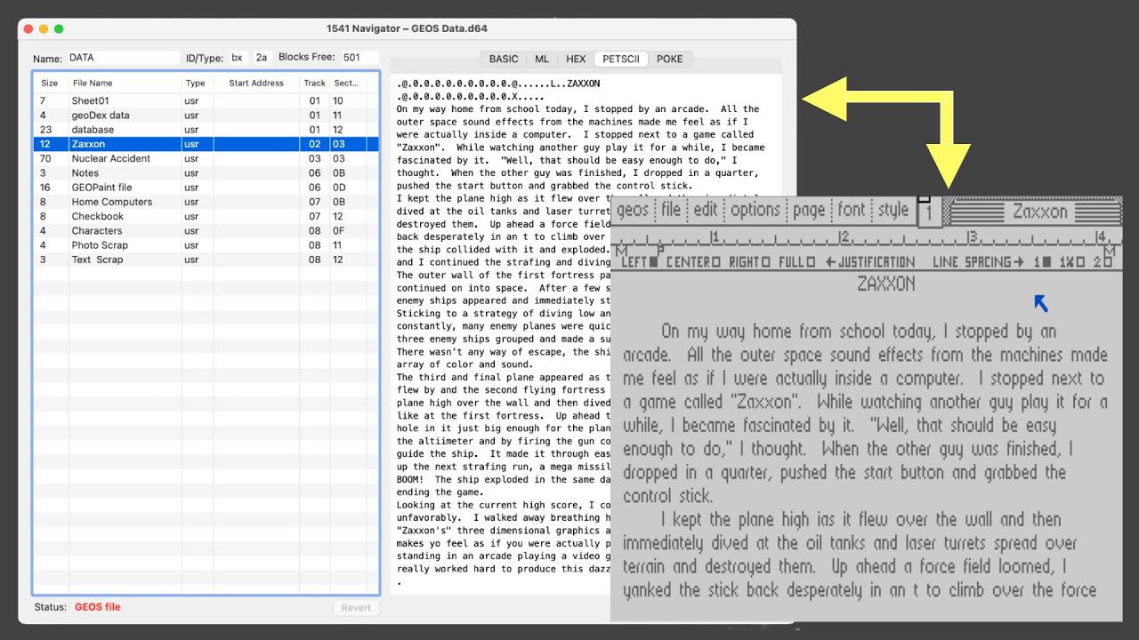Click the Revert button

pos(356,608)
